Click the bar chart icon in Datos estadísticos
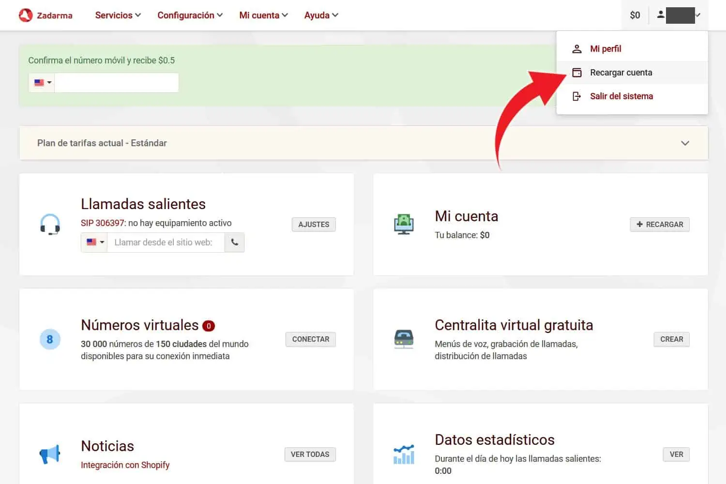The height and width of the screenshot is (484, 726). point(404,454)
